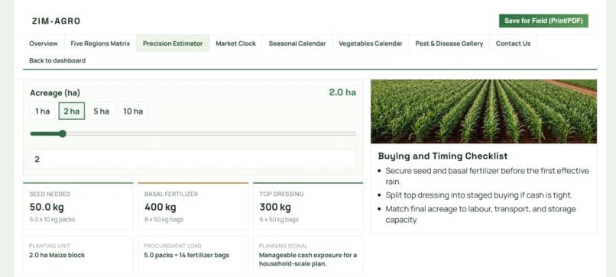Click Back to dashboard link
Image resolution: width=616 pixels, height=277 pixels.
pyautogui.click(x=57, y=60)
